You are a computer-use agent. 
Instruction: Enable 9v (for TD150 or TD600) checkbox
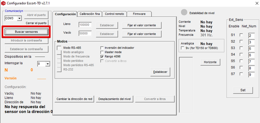click(183, 48)
